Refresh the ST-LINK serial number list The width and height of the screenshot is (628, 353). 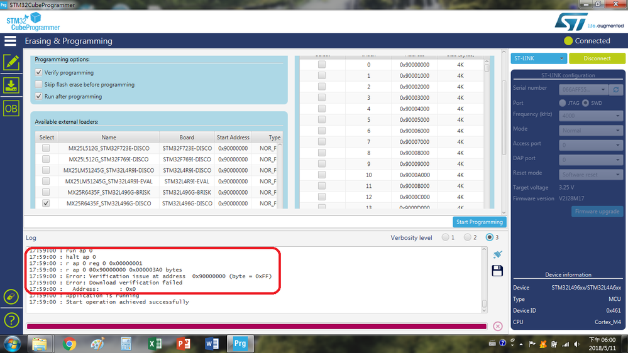[616, 89]
